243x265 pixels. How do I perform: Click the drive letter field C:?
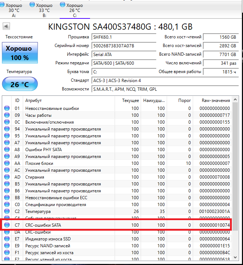click(124, 72)
